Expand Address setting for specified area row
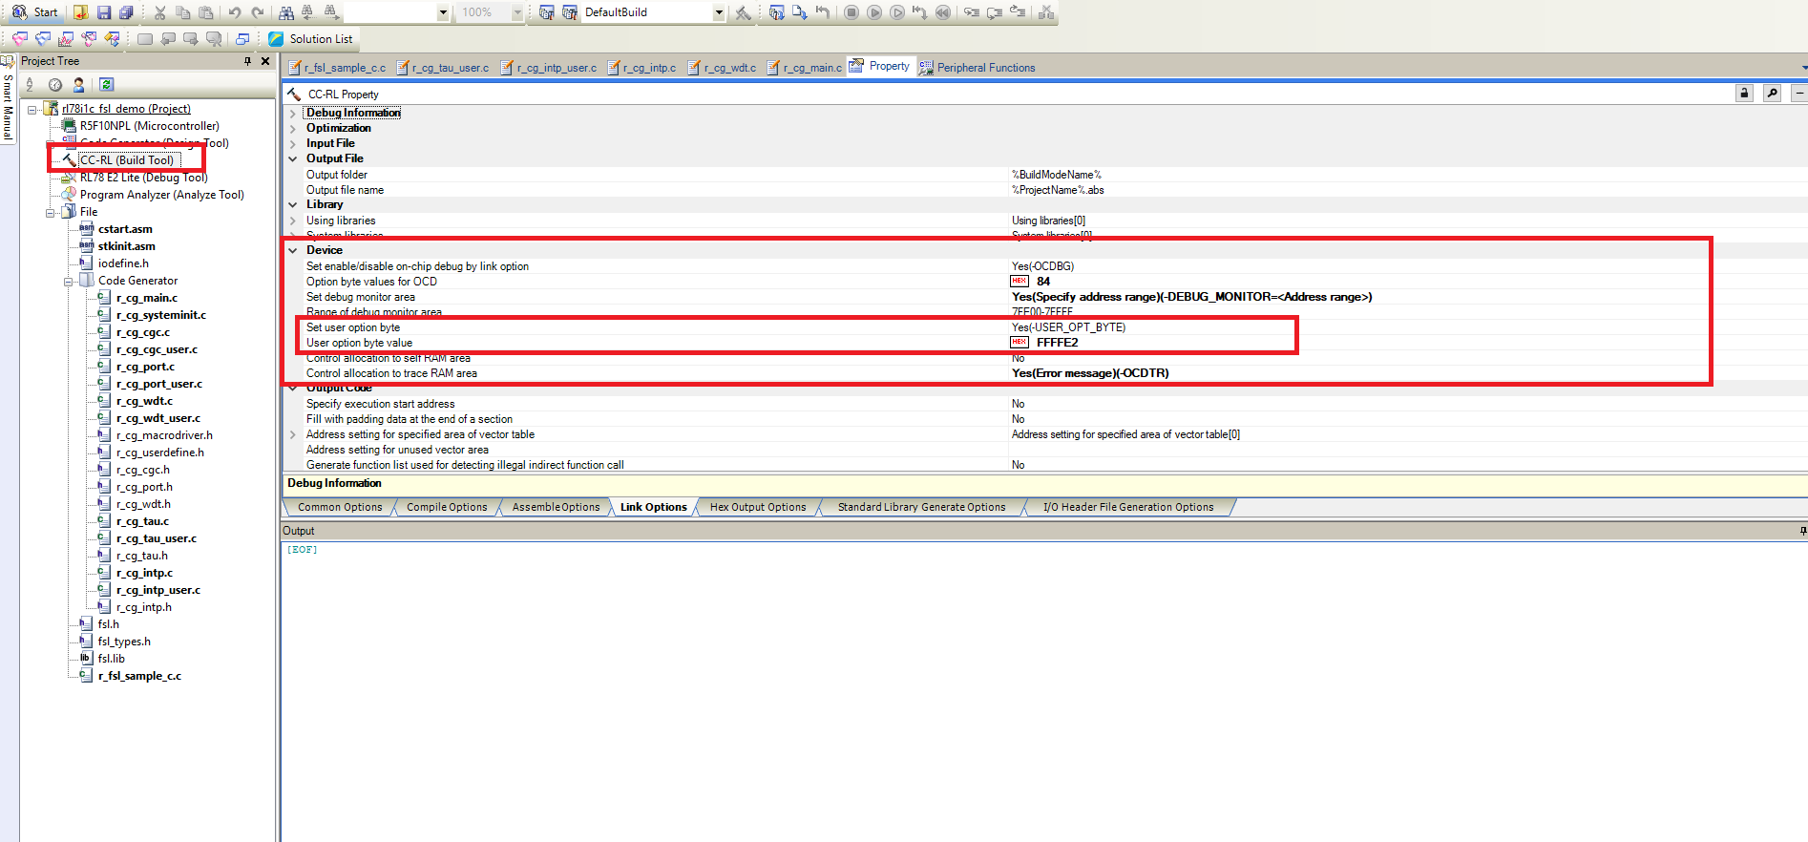1808x842 pixels. [x=293, y=434]
